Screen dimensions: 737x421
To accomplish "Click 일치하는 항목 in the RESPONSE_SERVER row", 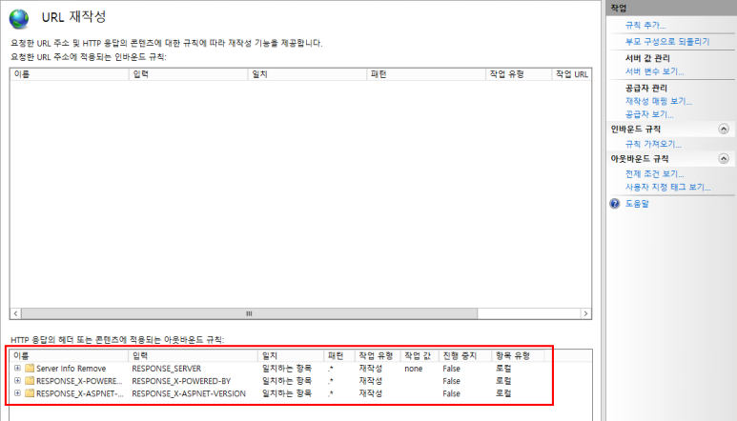I will pyautogui.click(x=287, y=368).
